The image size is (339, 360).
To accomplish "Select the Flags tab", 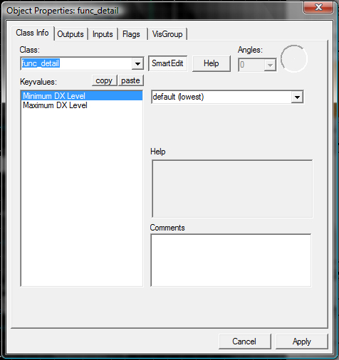I will click(x=131, y=34).
